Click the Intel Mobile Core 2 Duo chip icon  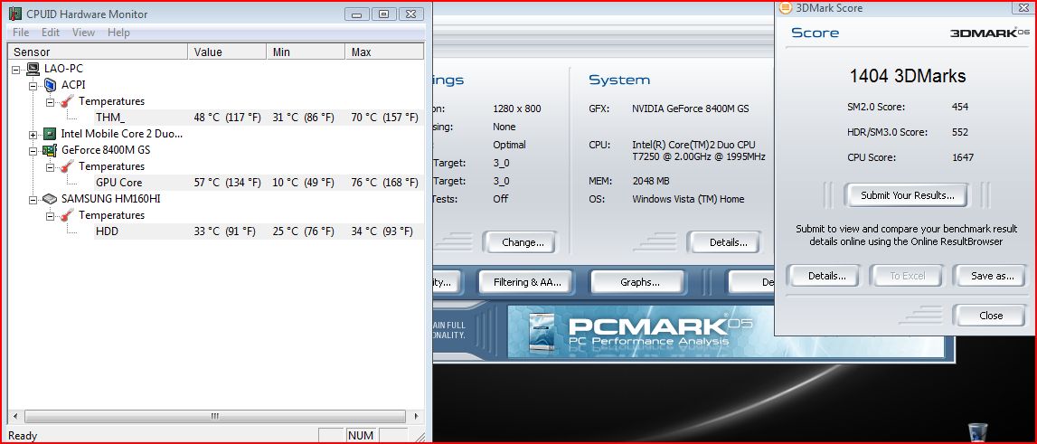(x=51, y=134)
